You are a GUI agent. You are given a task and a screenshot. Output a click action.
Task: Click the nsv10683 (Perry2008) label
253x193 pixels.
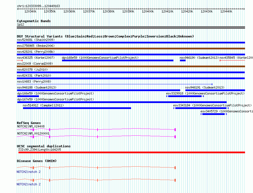click(34, 81)
